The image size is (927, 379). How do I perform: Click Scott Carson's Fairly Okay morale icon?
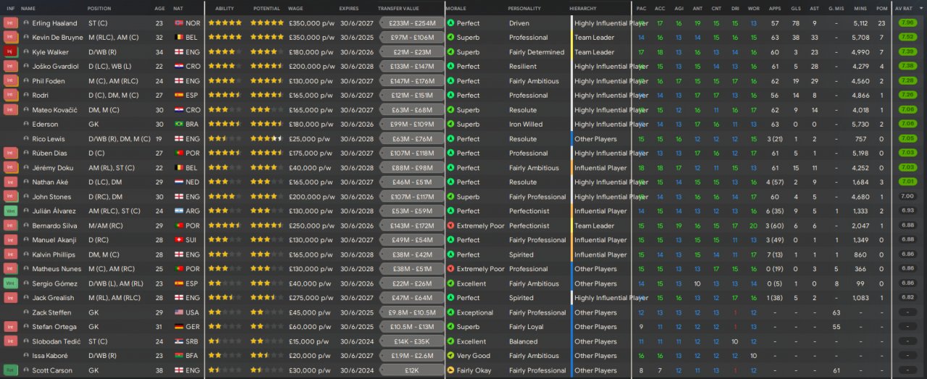click(450, 370)
